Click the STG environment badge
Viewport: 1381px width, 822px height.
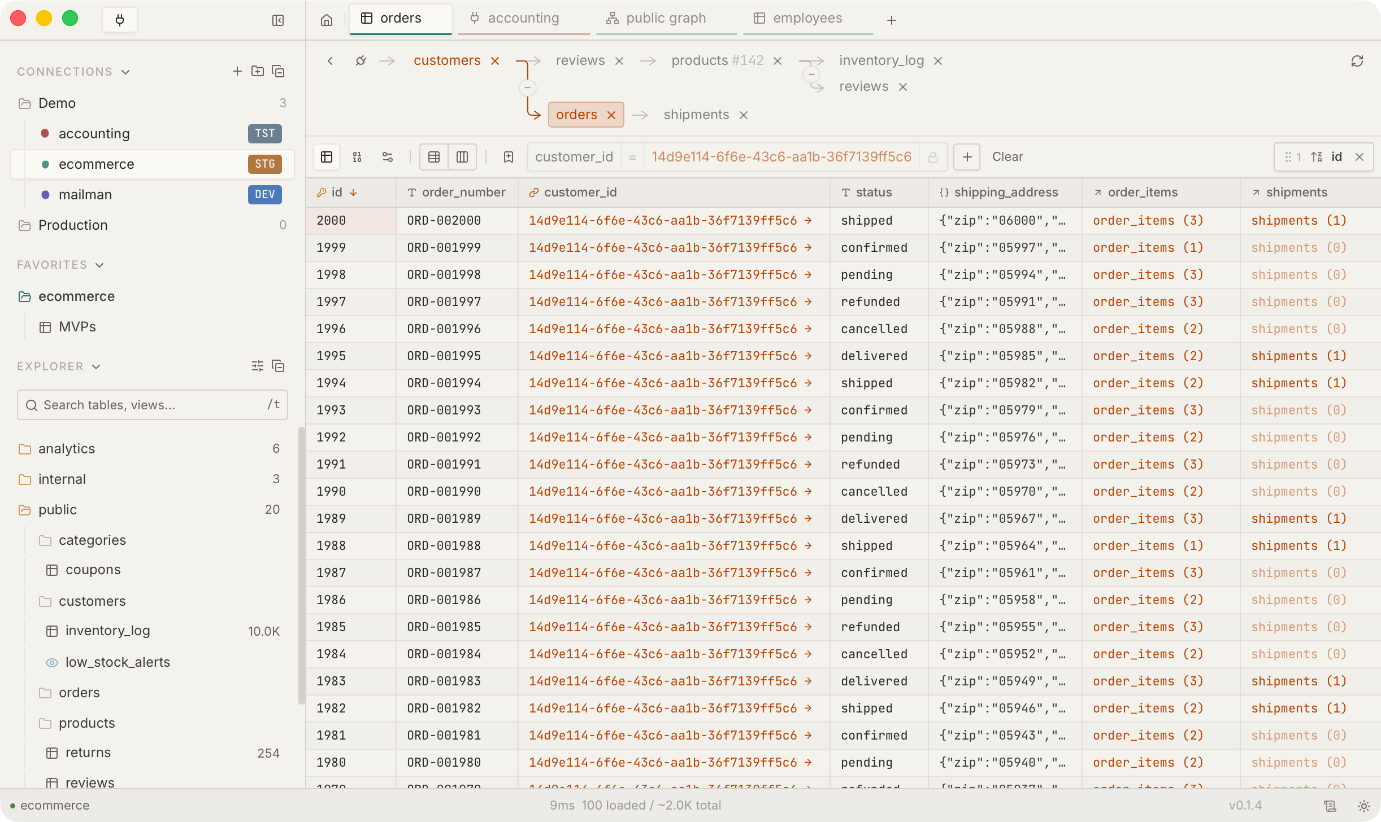click(264, 164)
